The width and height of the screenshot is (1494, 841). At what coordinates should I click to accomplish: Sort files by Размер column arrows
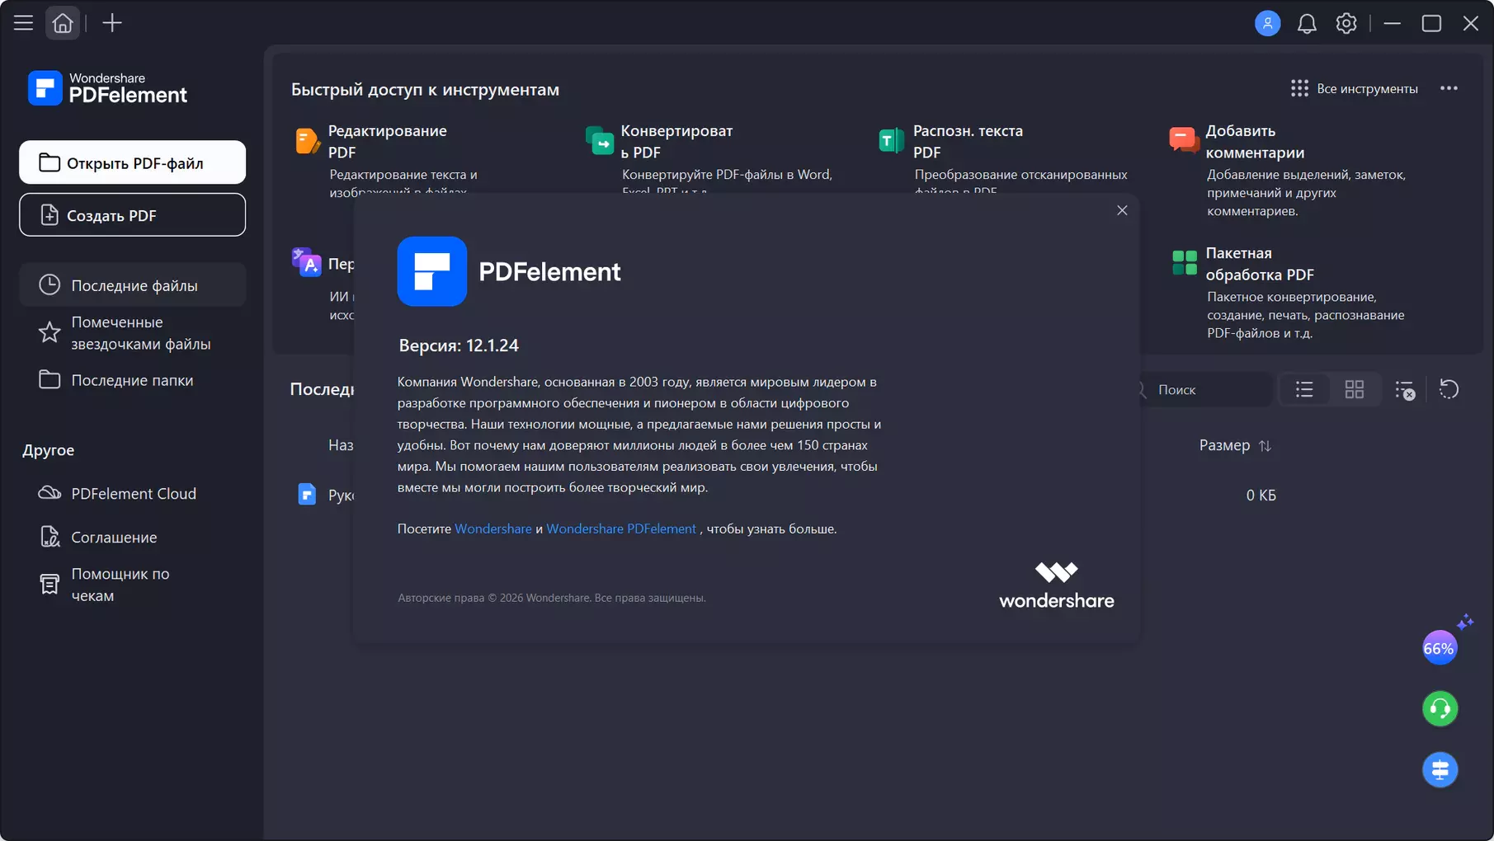[1265, 446]
